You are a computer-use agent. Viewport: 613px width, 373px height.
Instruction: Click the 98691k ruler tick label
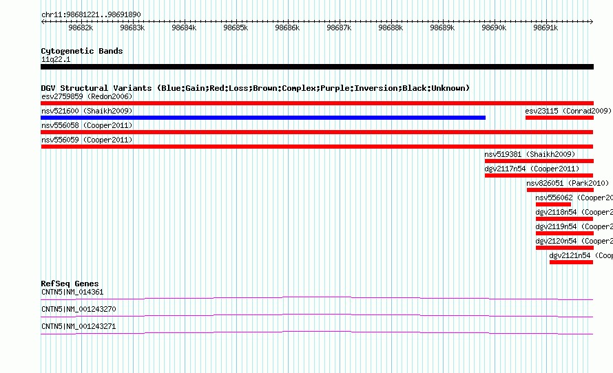(546, 28)
